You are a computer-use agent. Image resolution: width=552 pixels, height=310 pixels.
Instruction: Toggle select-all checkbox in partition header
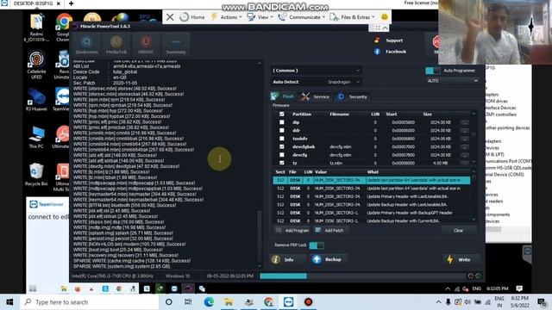click(x=282, y=115)
